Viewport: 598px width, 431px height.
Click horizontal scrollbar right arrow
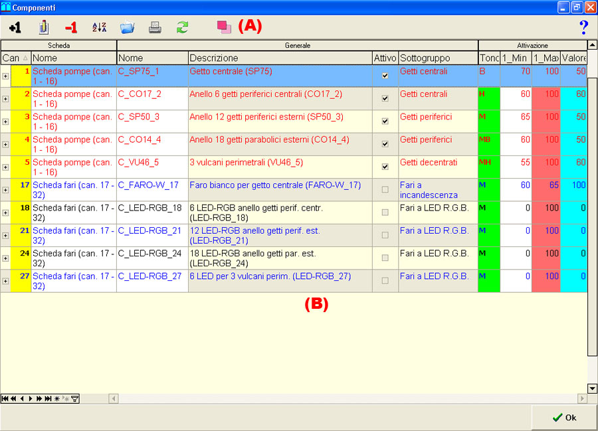582,398
